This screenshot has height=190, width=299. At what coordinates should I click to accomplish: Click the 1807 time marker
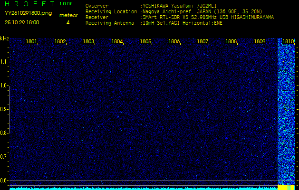[x=203, y=41]
